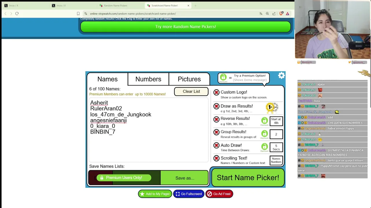The height and width of the screenshot is (208, 371).
Task: Switch to the Numbers tab
Action: coord(148,79)
